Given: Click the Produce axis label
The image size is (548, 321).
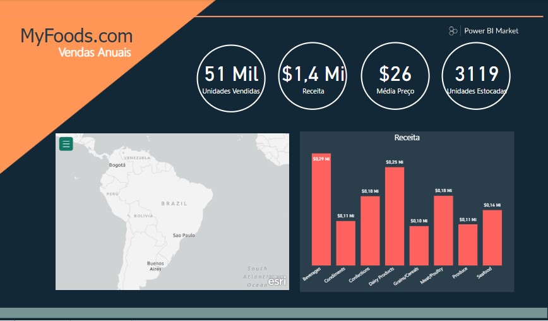Looking at the screenshot, I should coord(460,273).
